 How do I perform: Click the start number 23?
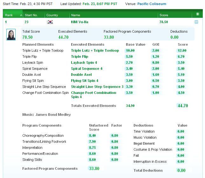[x=27, y=22]
